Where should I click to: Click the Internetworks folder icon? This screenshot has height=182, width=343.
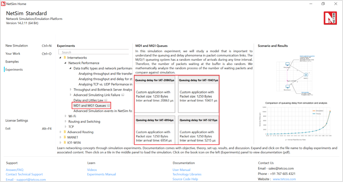[65, 58]
